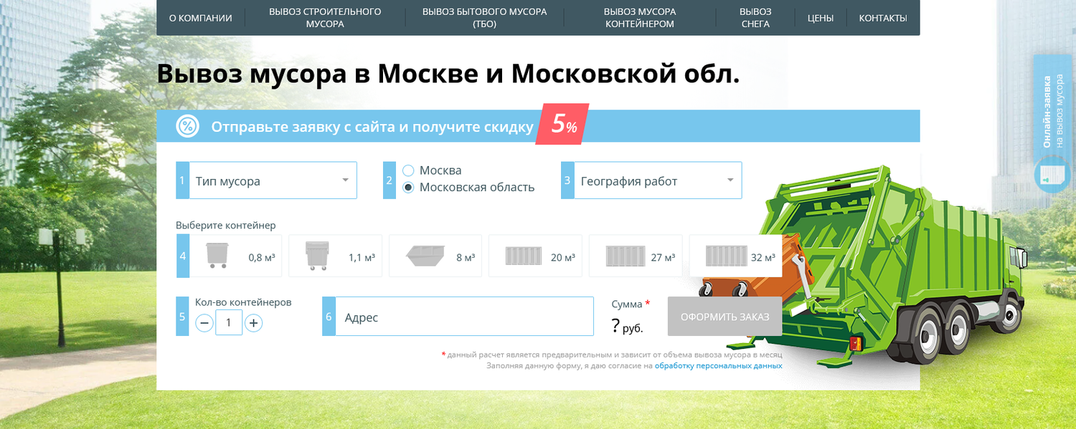Screen dimensions: 1076x429
Task: Focus the container quantity field
Action: [x=229, y=323]
